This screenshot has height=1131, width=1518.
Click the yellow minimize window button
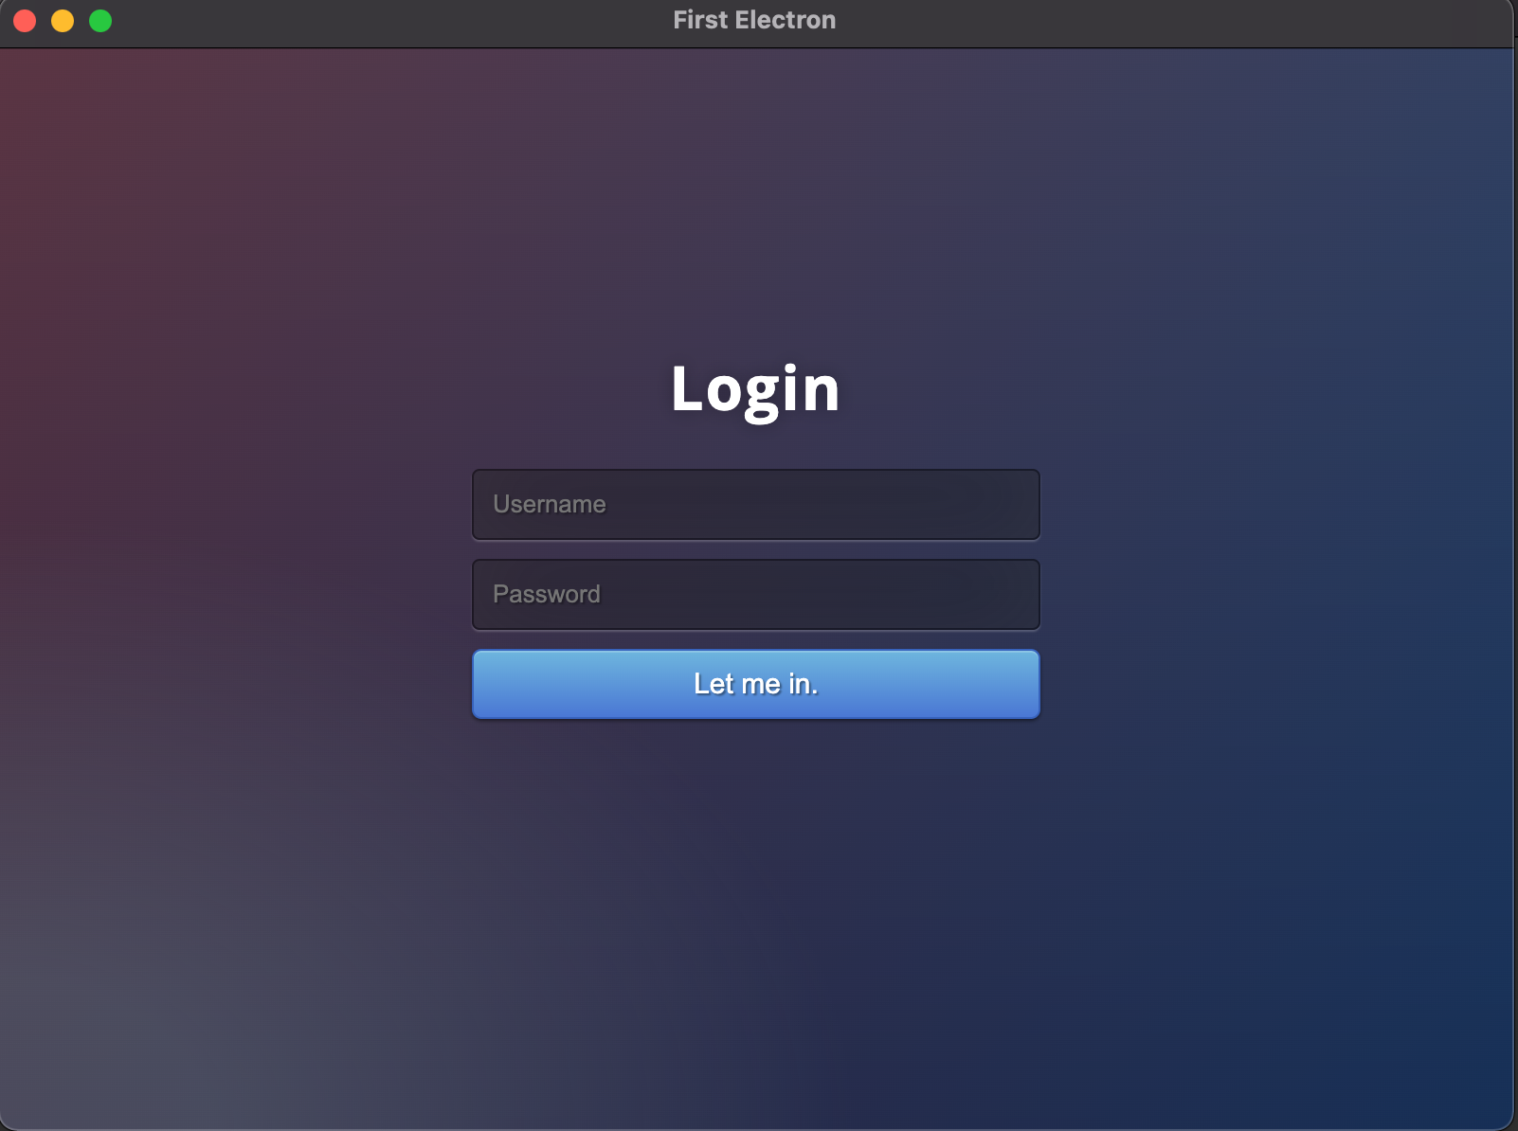(62, 20)
